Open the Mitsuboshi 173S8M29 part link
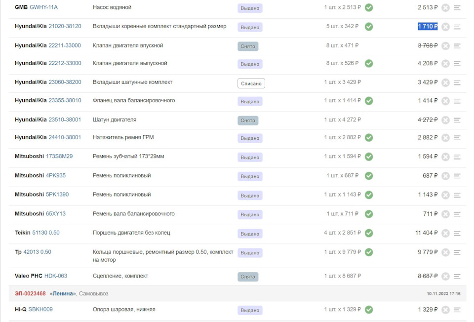The height and width of the screenshot is (322, 474). point(59,157)
